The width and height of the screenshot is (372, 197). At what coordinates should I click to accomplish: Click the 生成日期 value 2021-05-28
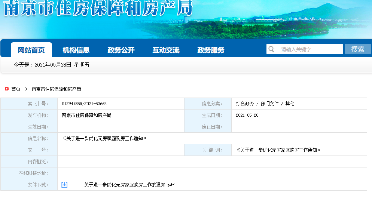point(247,115)
